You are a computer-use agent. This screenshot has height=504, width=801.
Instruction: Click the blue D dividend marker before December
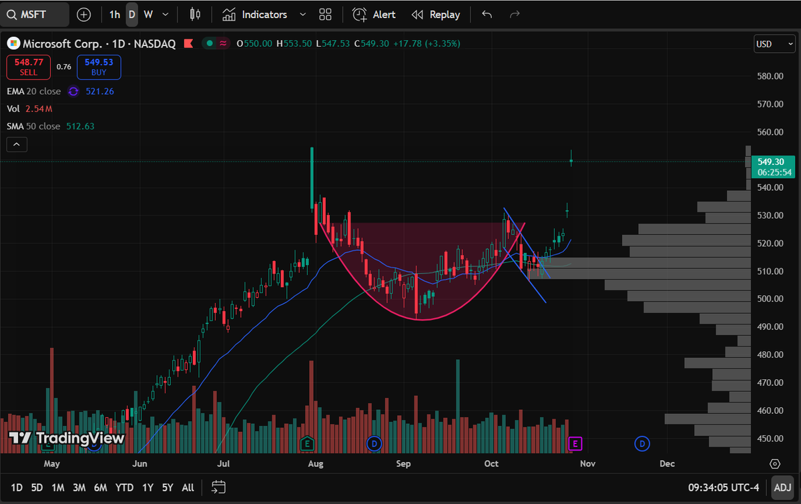coord(642,443)
